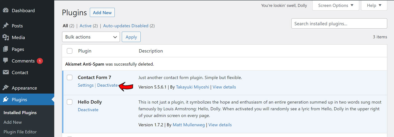Viewport: 394px width, 137px height.
Task: Open Contact Form 7 Settings link
Action: (86, 85)
